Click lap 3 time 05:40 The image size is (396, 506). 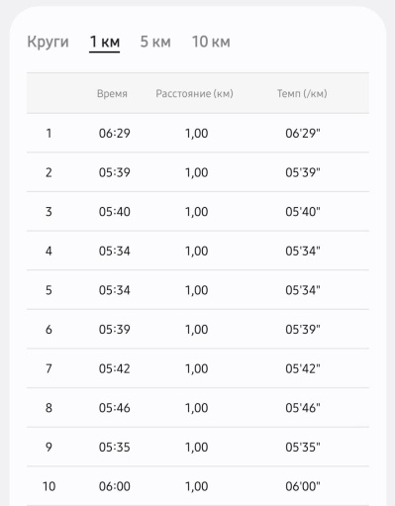[x=115, y=212]
